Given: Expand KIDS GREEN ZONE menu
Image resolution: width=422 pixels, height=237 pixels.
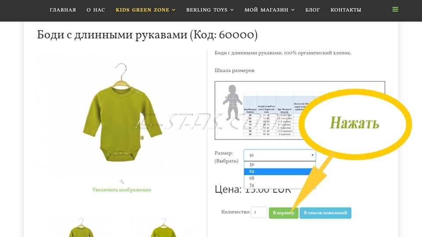Looking at the screenshot, I should point(146,10).
